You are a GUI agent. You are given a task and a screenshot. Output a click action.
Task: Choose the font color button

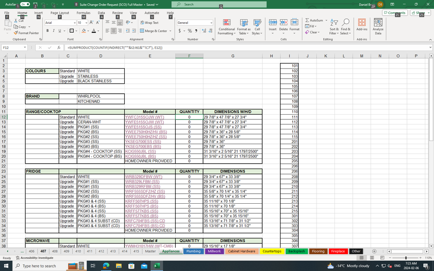click(x=94, y=31)
